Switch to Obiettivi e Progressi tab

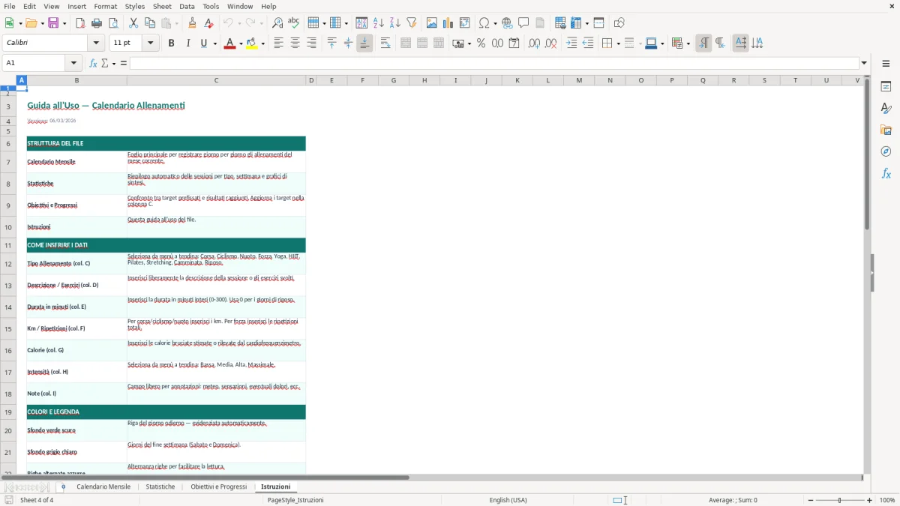[x=218, y=487]
